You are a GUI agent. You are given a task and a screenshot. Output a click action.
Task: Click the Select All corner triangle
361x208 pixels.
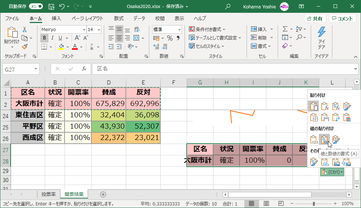[7, 83]
